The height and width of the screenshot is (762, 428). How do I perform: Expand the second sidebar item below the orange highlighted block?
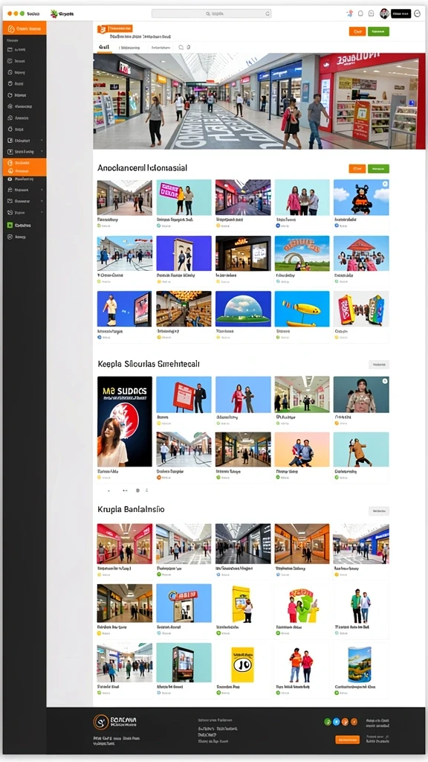coord(25,190)
